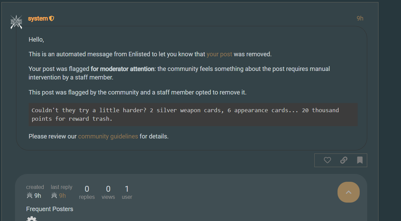Click the moderator shield icon beside system

52,18
